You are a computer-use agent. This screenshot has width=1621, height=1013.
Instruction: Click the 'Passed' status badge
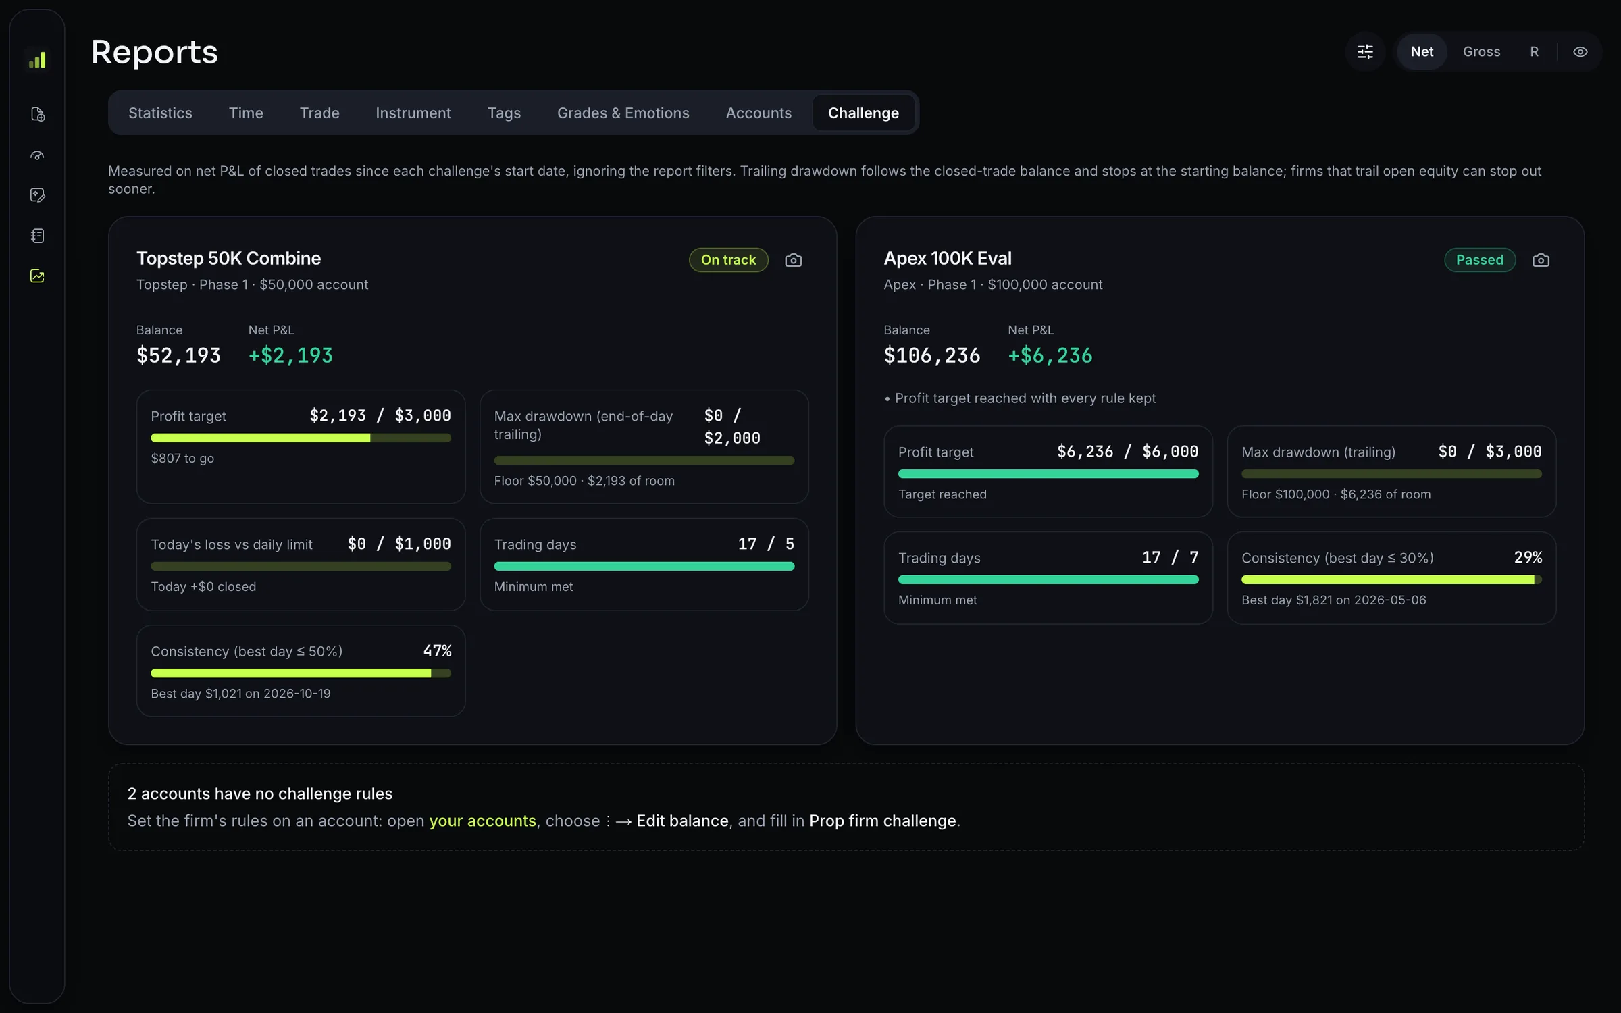[1479, 260]
